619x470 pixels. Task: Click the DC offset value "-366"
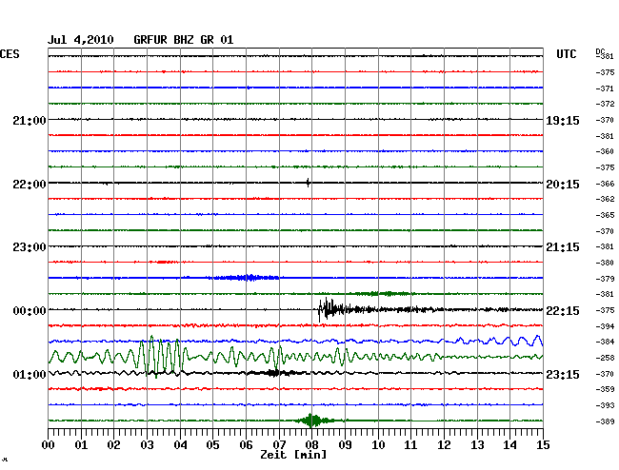pos(605,184)
